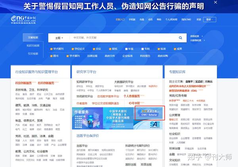Open the 作者服务 banner image
This screenshot has height=167, width=238.
coord(87,119)
